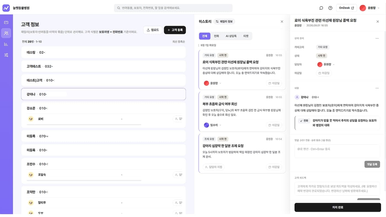The height and width of the screenshot is (217, 386).
Task: Open the more options dots beside 상태 관리
Action: point(377,38)
